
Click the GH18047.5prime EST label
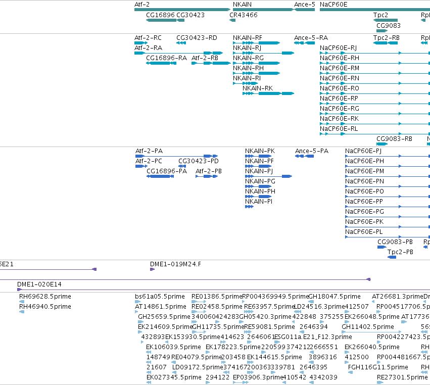pyautogui.click(x=335, y=297)
